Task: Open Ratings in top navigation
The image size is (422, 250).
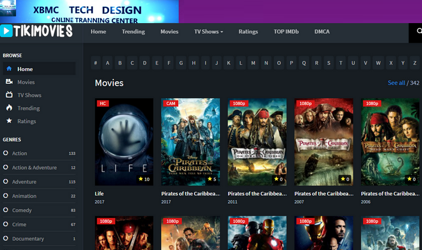Action: [248, 32]
